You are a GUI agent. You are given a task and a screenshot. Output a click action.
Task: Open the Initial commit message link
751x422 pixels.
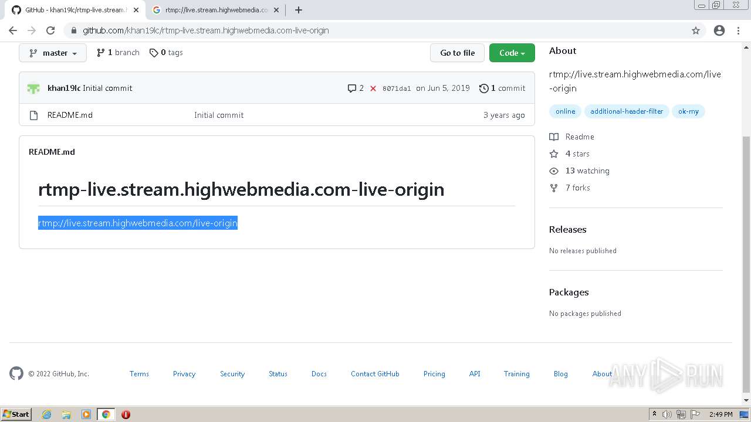pyautogui.click(x=107, y=88)
